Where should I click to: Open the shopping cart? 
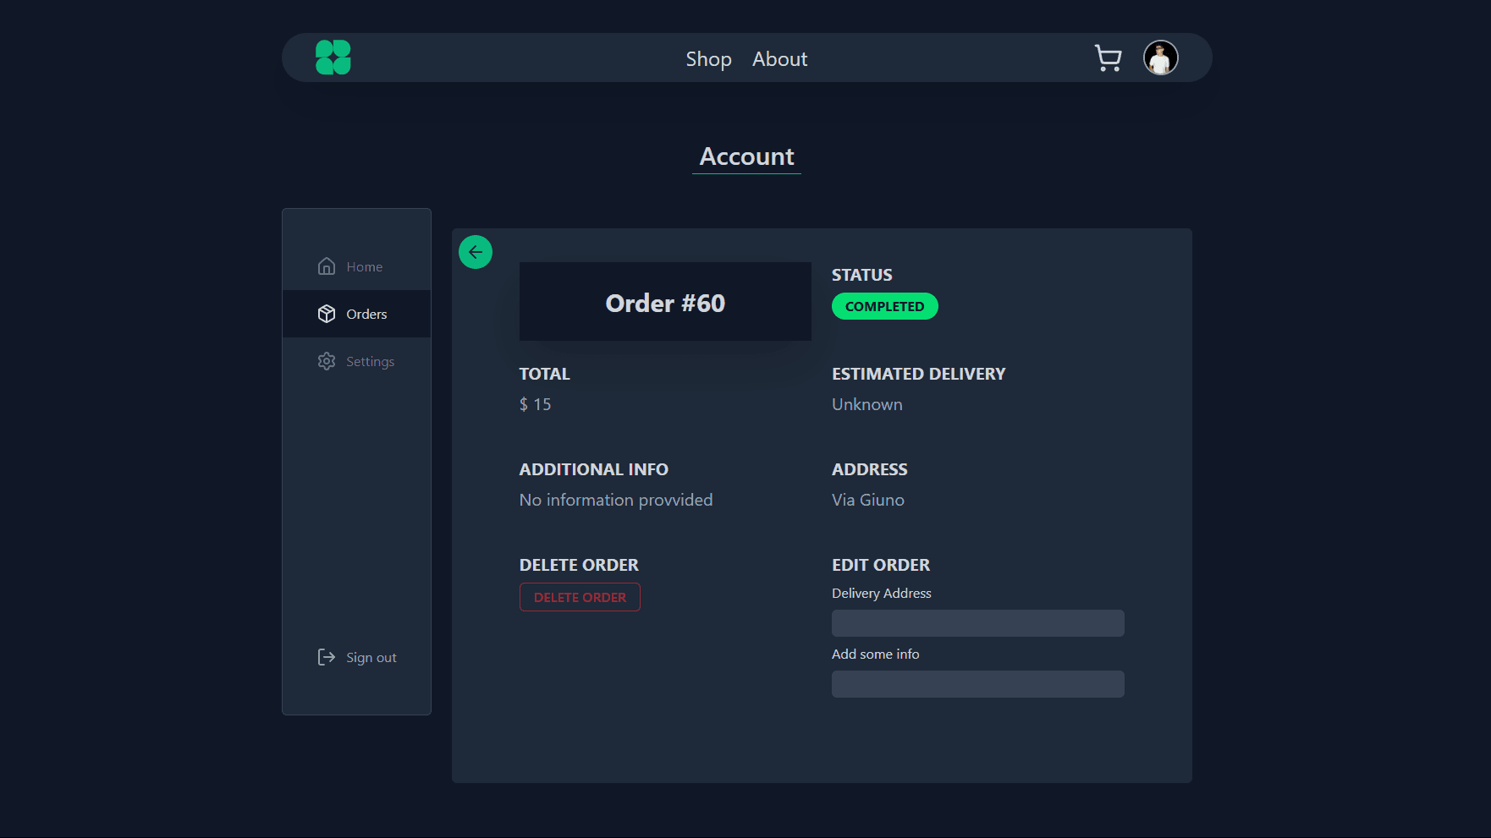pos(1108,58)
